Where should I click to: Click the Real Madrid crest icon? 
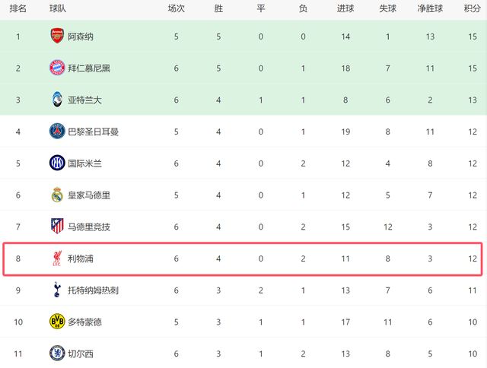coord(57,195)
